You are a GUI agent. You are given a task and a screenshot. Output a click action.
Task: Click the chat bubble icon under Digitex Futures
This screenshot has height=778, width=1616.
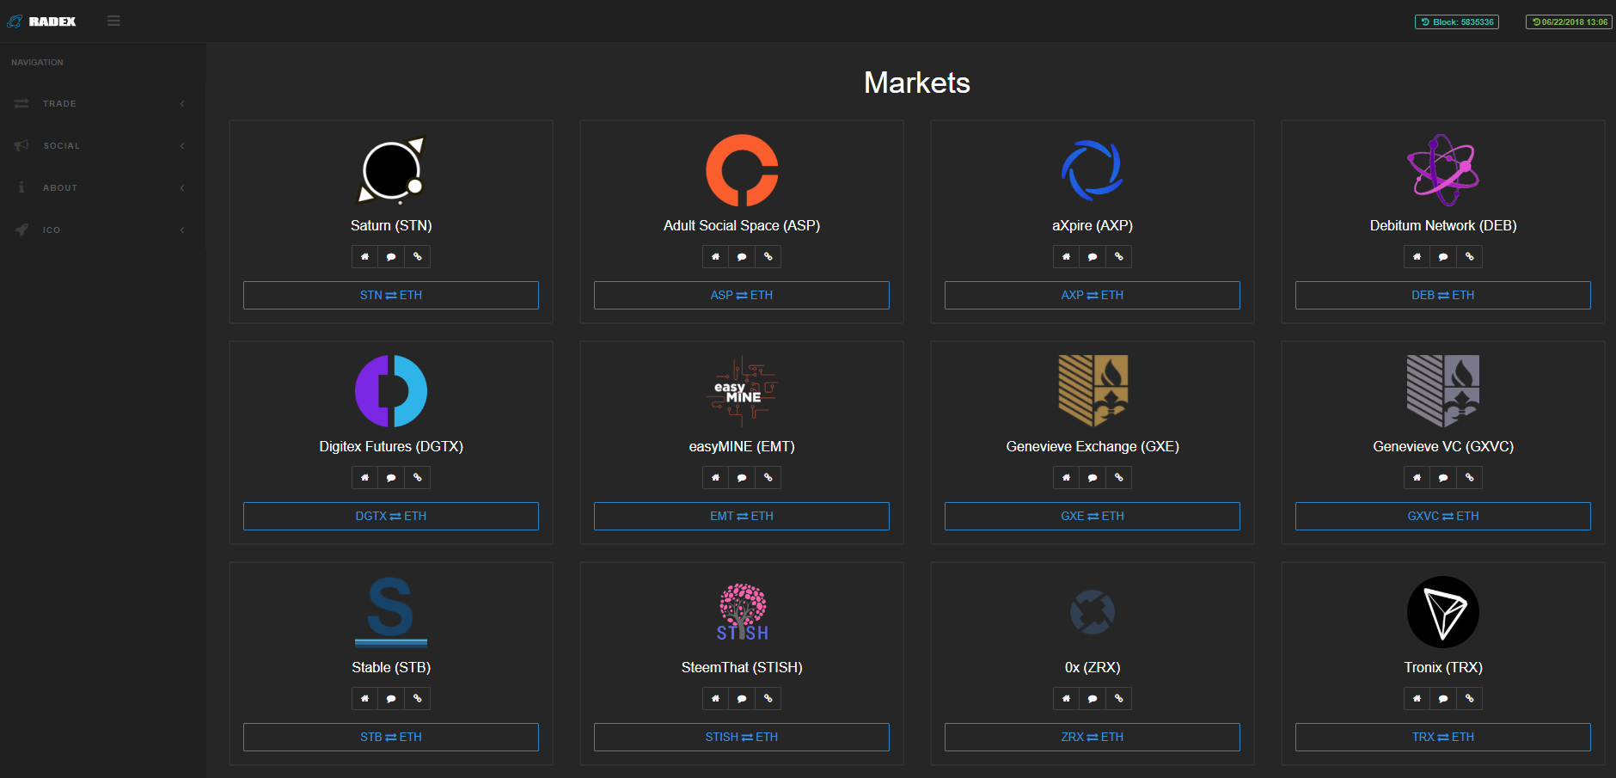coord(391,477)
